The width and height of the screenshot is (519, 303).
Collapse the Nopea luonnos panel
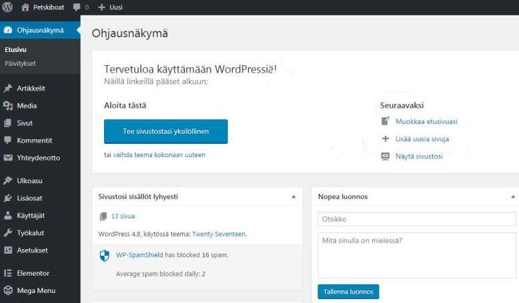tap(513, 196)
